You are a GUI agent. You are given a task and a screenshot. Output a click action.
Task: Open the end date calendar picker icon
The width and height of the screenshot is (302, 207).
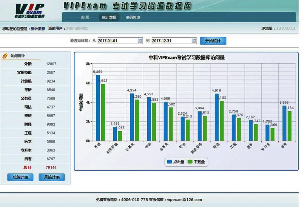(194, 41)
